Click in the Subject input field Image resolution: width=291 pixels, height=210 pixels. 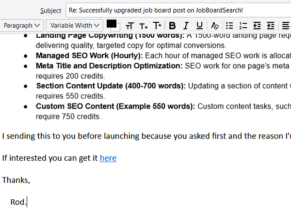(x=175, y=10)
